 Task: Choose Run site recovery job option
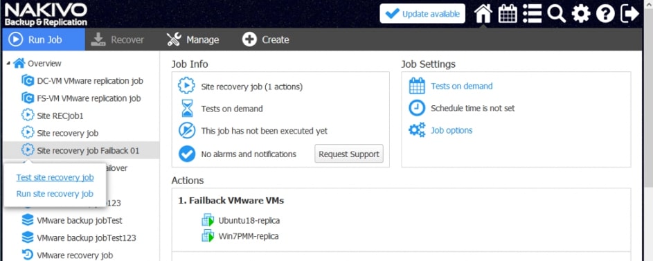55,194
